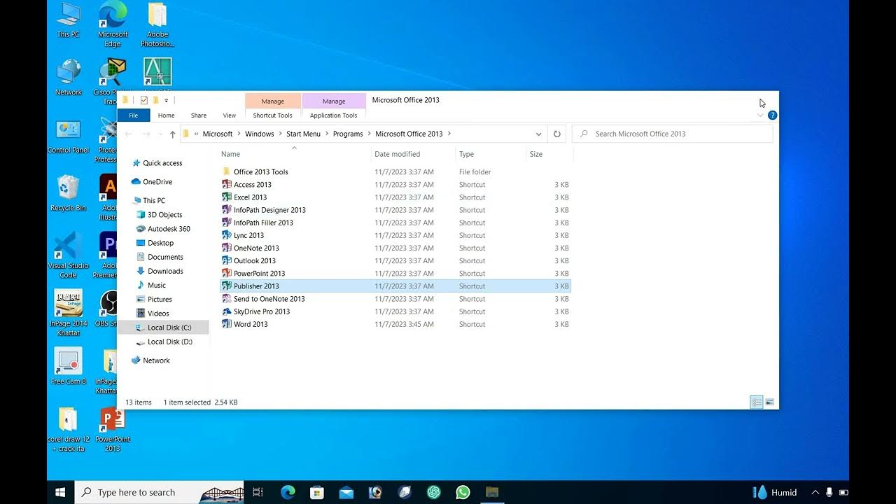The width and height of the screenshot is (896, 504).
Task: Open the File ribbon tab
Action: point(133,115)
